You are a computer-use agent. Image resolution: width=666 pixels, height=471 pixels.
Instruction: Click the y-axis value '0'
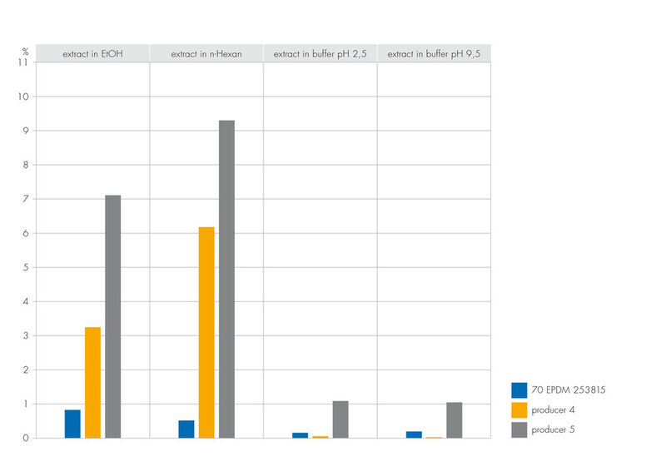26,438
